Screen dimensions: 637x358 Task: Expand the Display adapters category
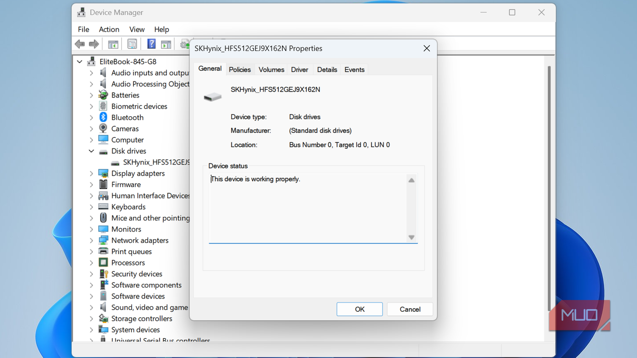point(91,173)
